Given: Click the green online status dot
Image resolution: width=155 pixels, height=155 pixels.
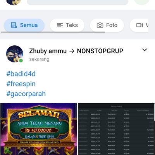Looking at the screenshot, I should (x=21, y=60).
